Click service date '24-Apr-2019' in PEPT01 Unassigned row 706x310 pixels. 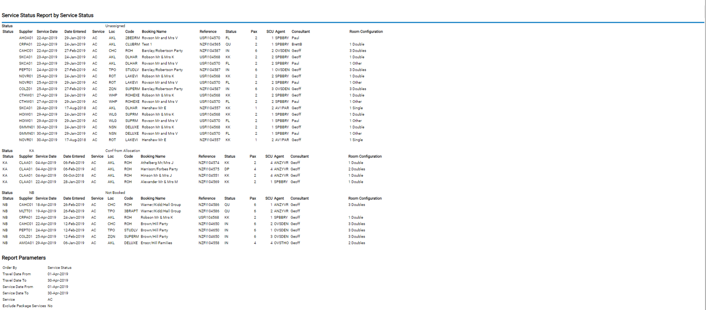click(47, 70)
